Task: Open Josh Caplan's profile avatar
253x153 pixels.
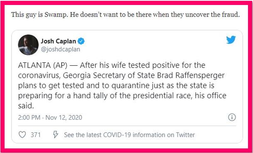Action: (x=28, y=45)
